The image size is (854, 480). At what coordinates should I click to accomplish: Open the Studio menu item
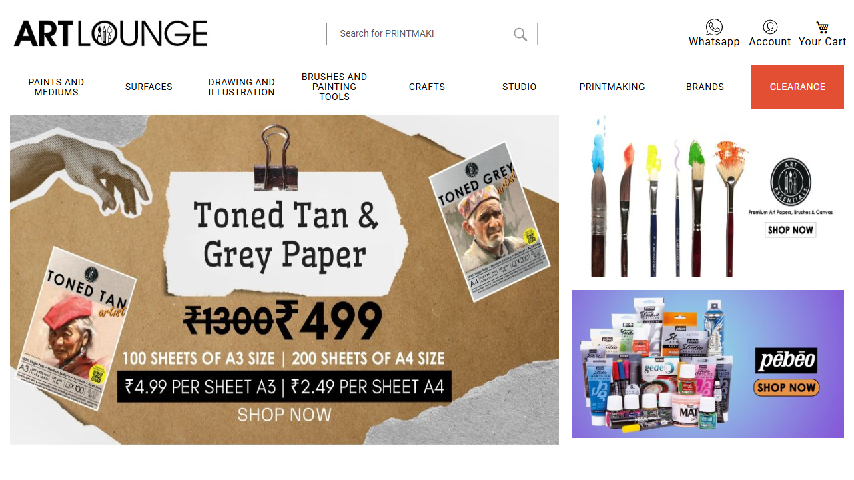520,87
